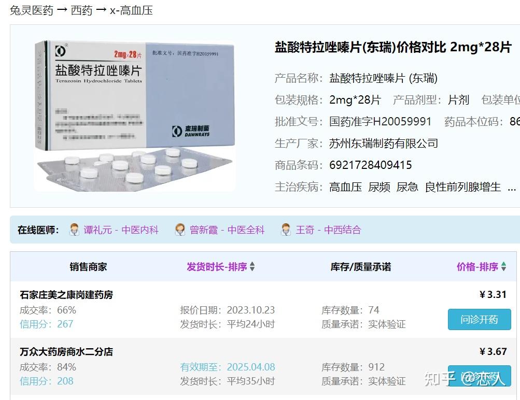Click sort arrows icon next to 发货时长-排序

tap(252, 266)
